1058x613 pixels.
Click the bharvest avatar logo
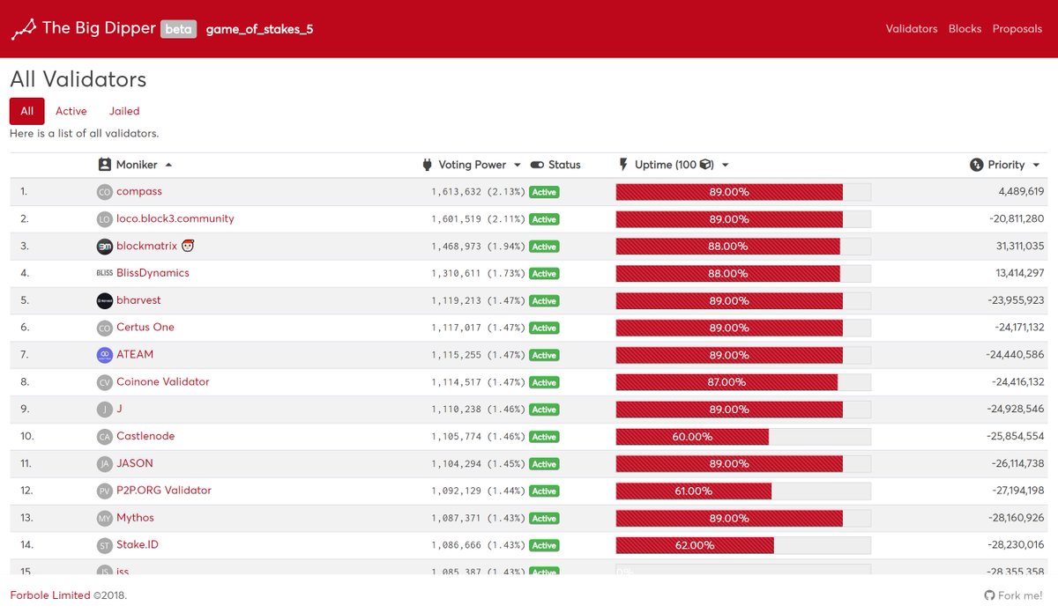coord(104,300)
